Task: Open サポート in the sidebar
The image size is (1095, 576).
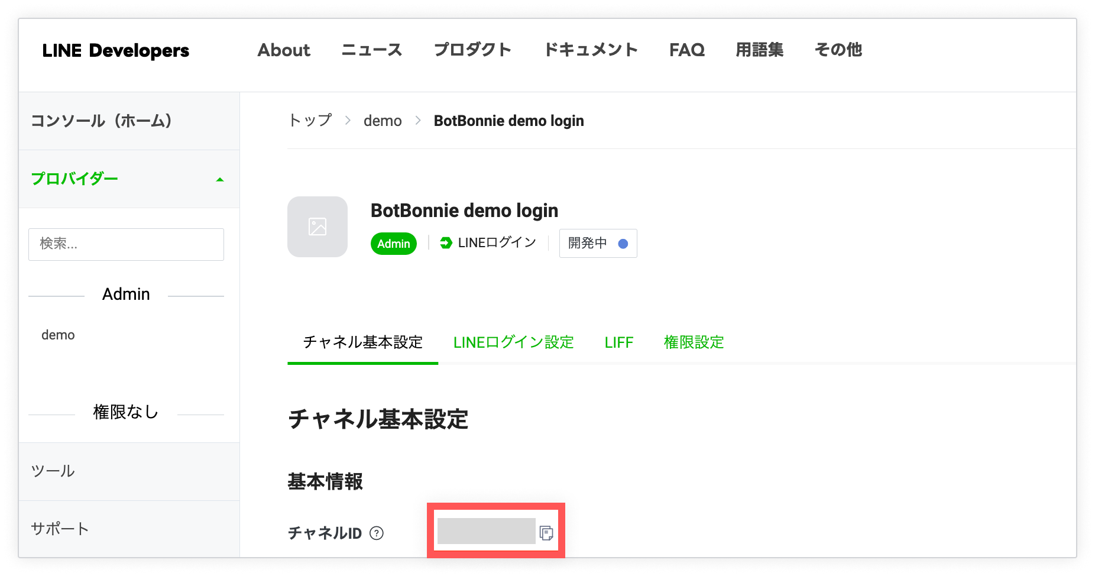Action: pos(129,529)
